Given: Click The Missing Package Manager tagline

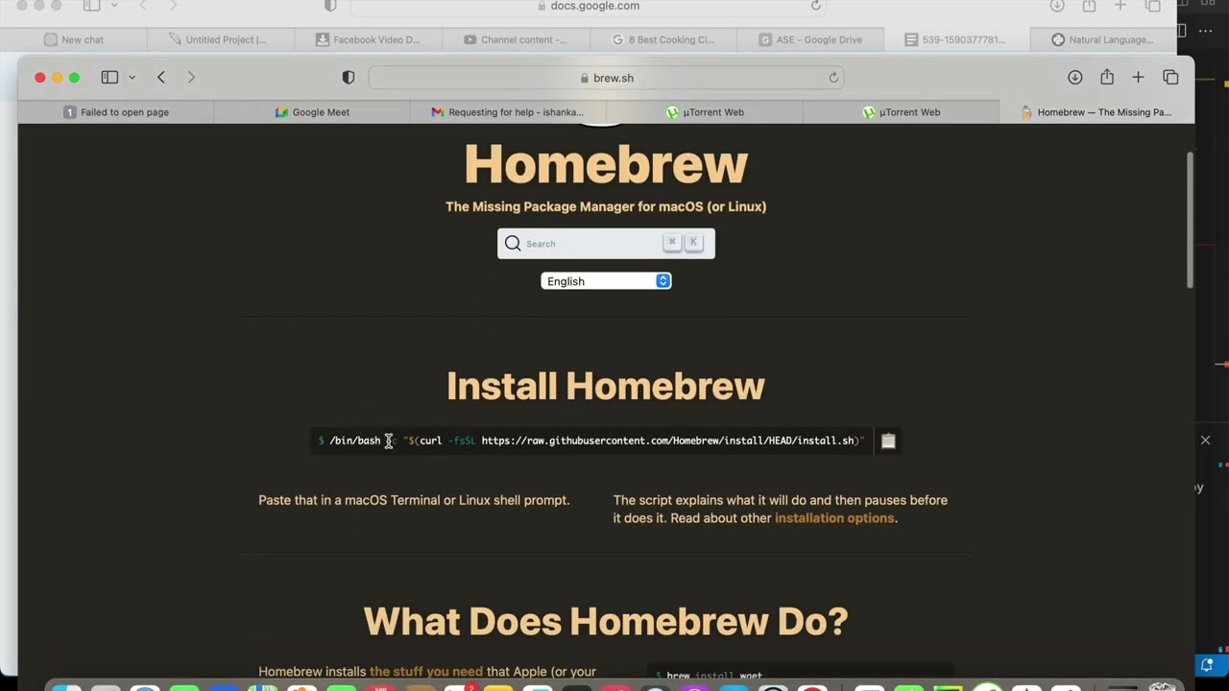Looking at the screenshot, I should click(606, 206).
